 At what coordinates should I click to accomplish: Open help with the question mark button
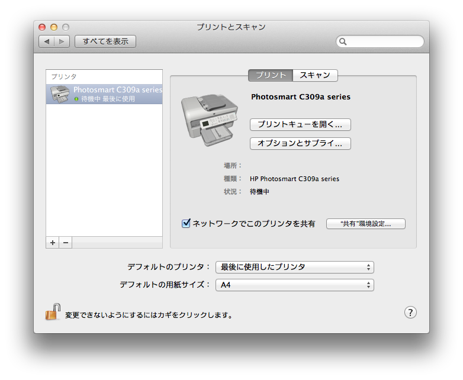[x=410, y=313]
